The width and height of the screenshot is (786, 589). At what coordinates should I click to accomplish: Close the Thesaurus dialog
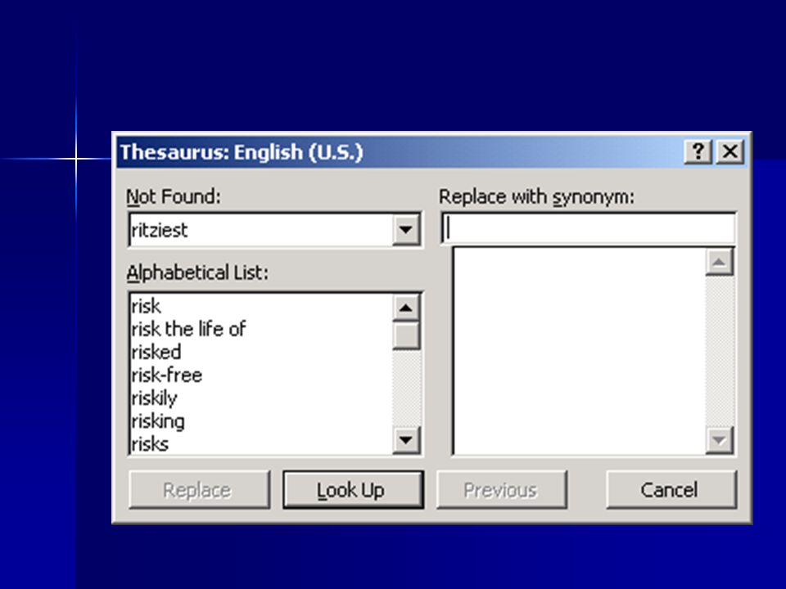click(730, 151)
